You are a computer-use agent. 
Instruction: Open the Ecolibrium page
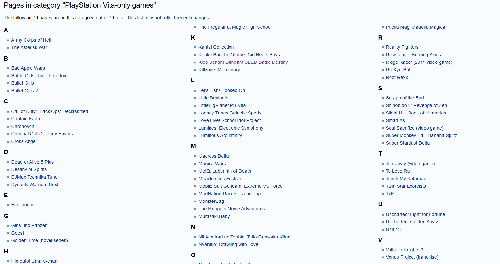coord(22,205)
